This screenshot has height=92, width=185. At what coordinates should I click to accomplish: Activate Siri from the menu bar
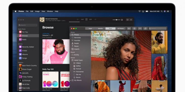165,11
